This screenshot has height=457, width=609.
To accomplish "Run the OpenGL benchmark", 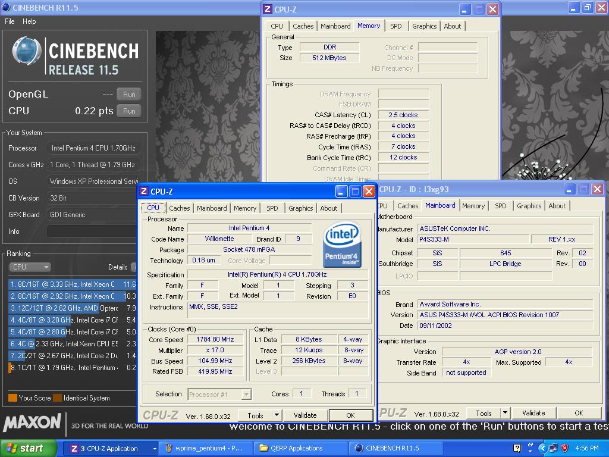I will coord(129,95).
